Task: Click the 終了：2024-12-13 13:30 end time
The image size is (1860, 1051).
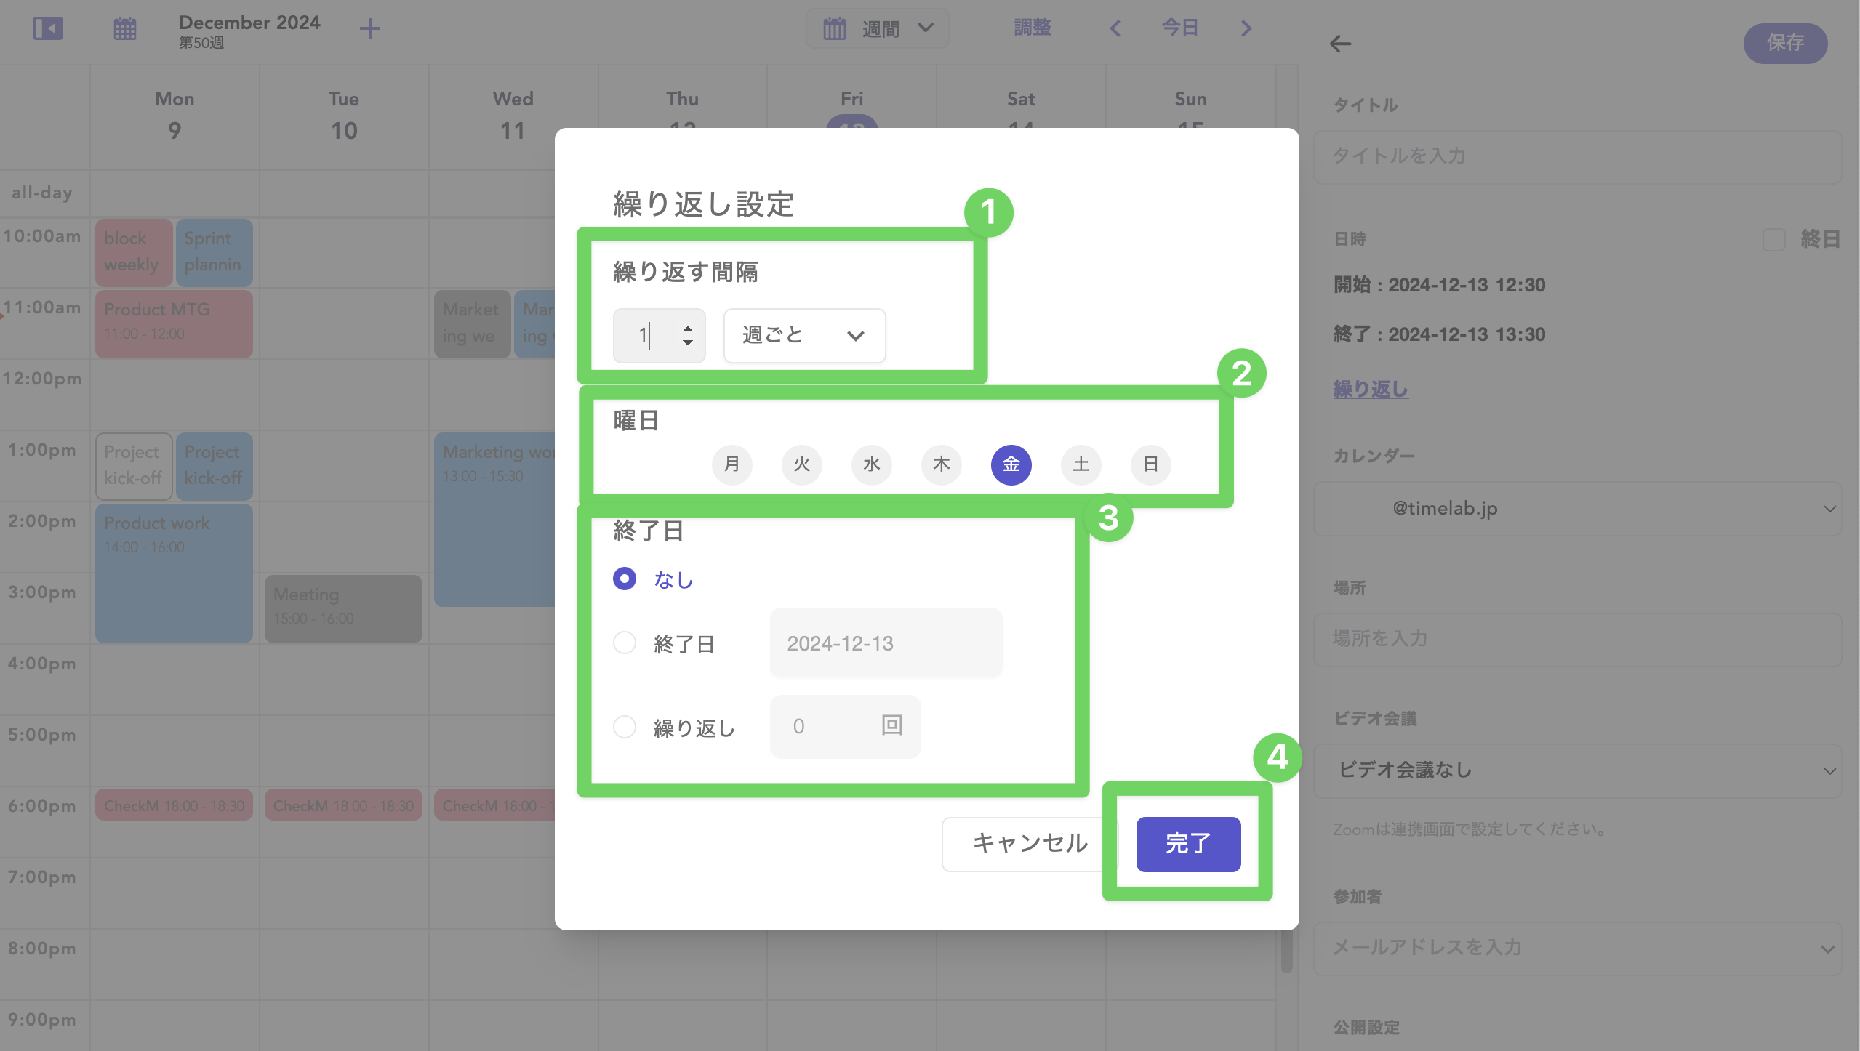Action: point(1439,334)
